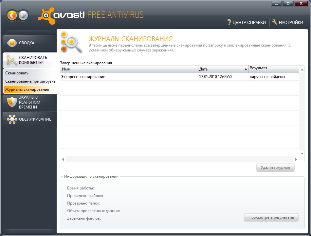Click the Удалить журнал button
This screenshot has height=236, width=311.
tap(275, 168)
